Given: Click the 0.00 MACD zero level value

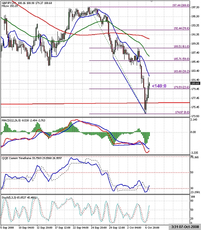Looking at the screenshot, I should [193, 132].
